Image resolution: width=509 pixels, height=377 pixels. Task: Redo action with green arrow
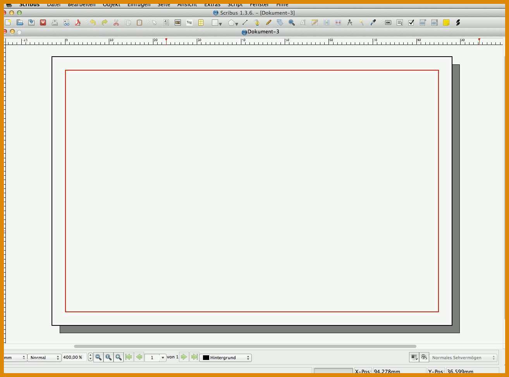pos(105,22)
